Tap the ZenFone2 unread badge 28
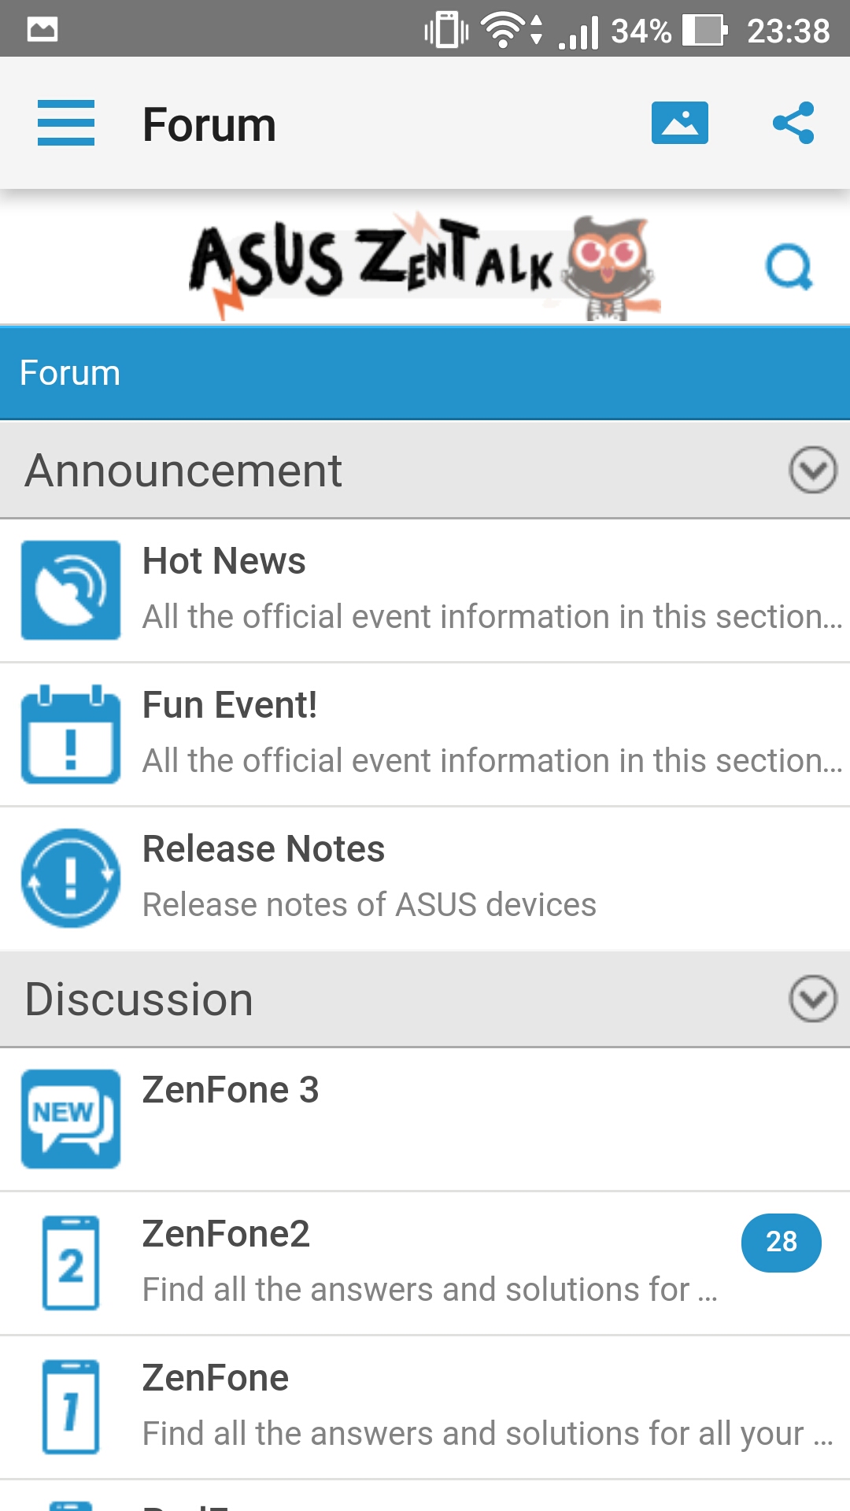 pos(782,1243)
